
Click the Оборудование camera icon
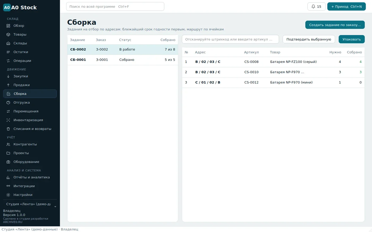[8, 162]
